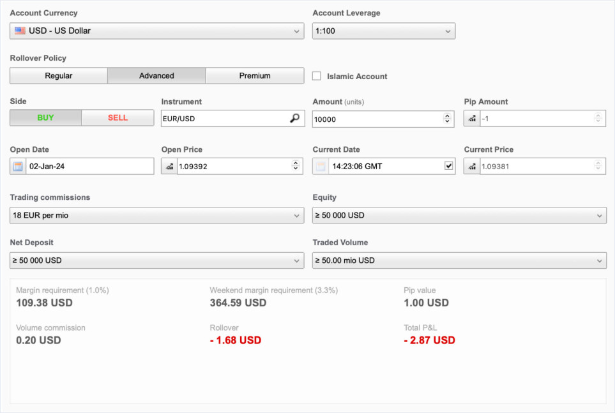Uncheck the Current Date live time checkbox

448,167
